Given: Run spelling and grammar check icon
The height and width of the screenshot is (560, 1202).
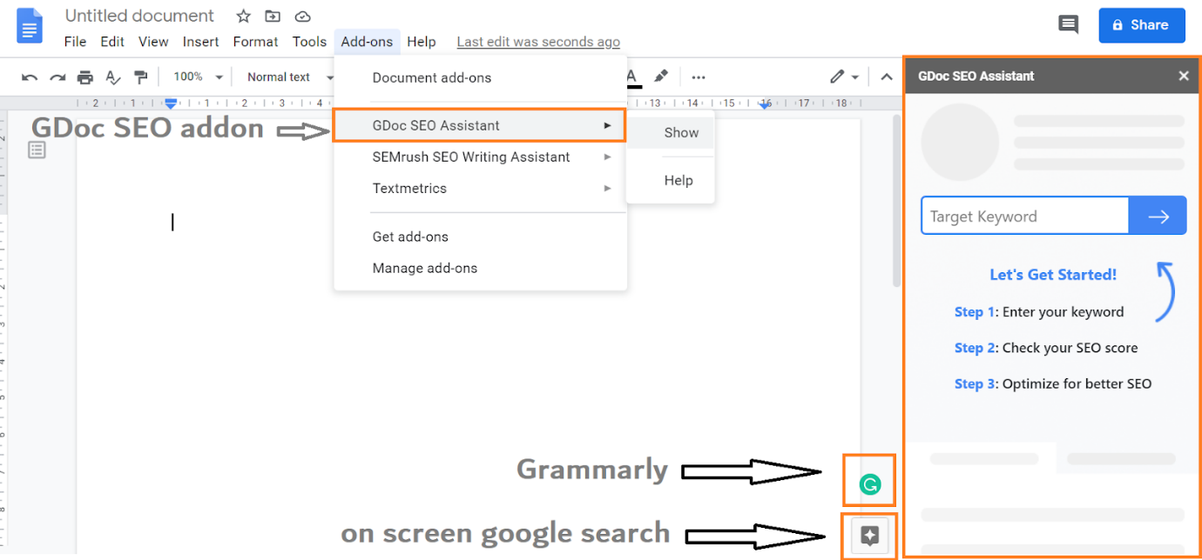Looking at the screenshot, I should (112, 77).
